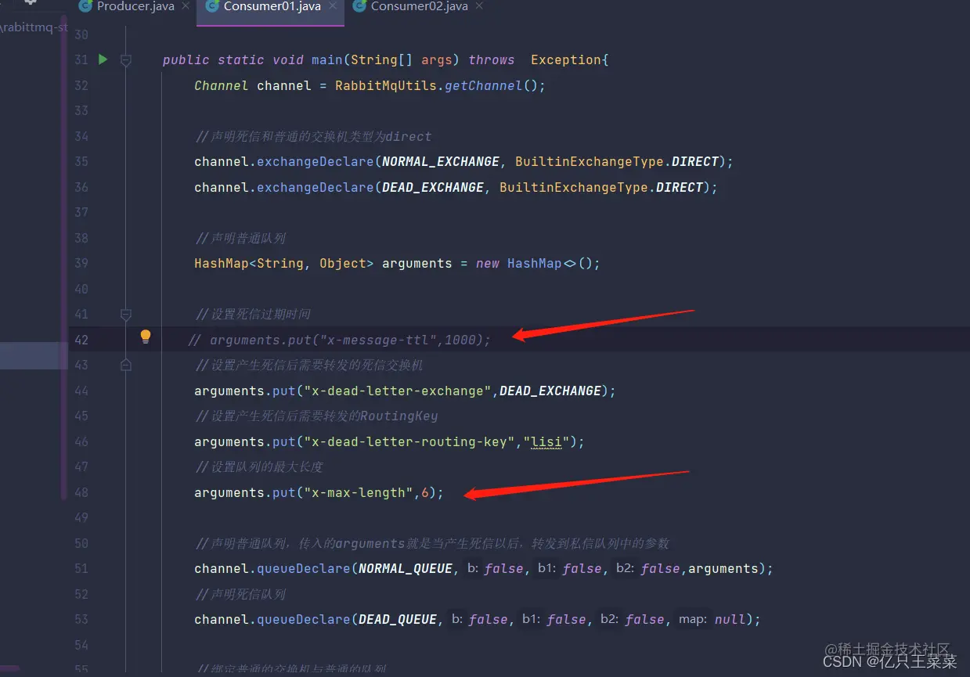
Task: Close the Consumer02.java tab
Action: point(479,6)
